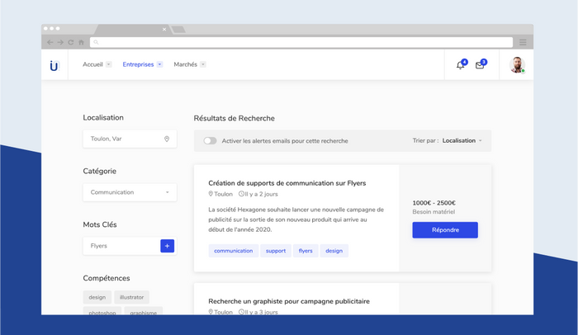The width and height of the screenshot is (578, 335).
Task: Add keyword with the blue plus button
Action: click(167, 246)
